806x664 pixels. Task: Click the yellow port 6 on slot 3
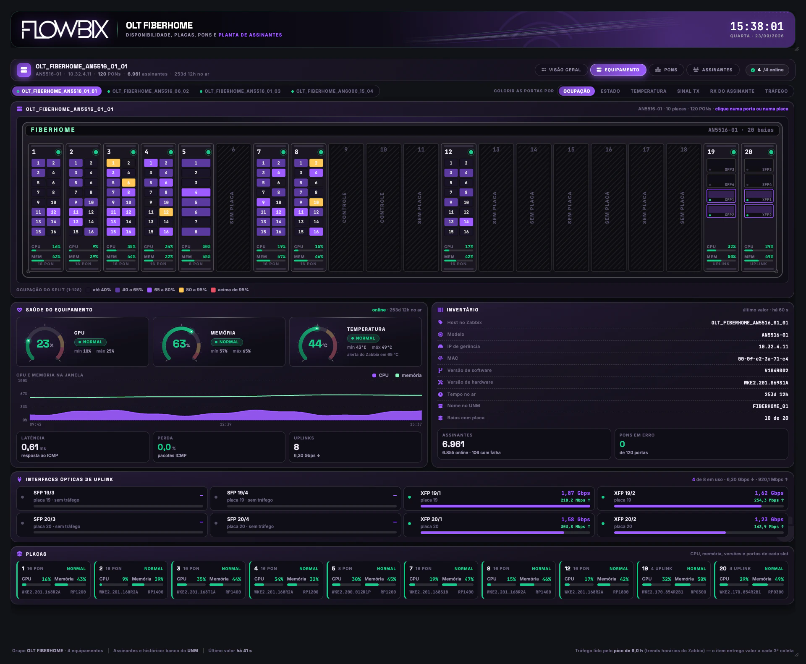128,183
